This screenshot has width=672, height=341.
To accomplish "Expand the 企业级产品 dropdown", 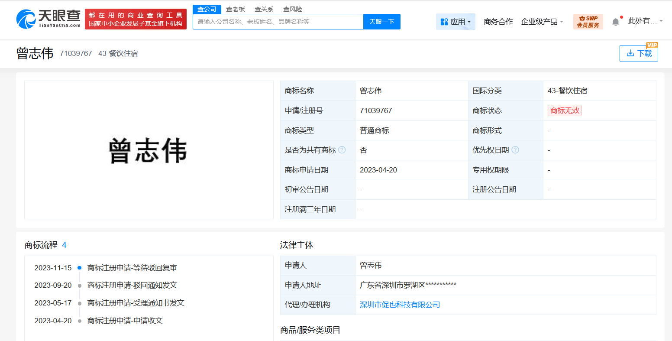I will click(x=542, y=22).
